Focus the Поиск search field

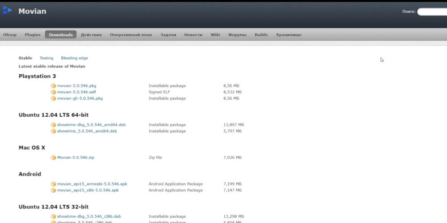(432, 12)
